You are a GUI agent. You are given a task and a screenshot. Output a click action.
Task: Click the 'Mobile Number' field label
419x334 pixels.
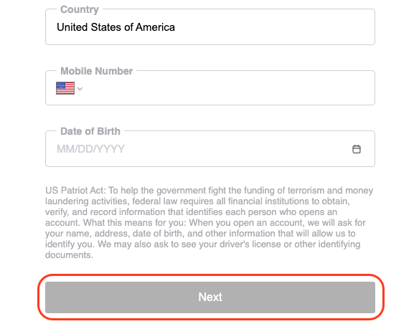pyautogui.click(x=96, y=71)
